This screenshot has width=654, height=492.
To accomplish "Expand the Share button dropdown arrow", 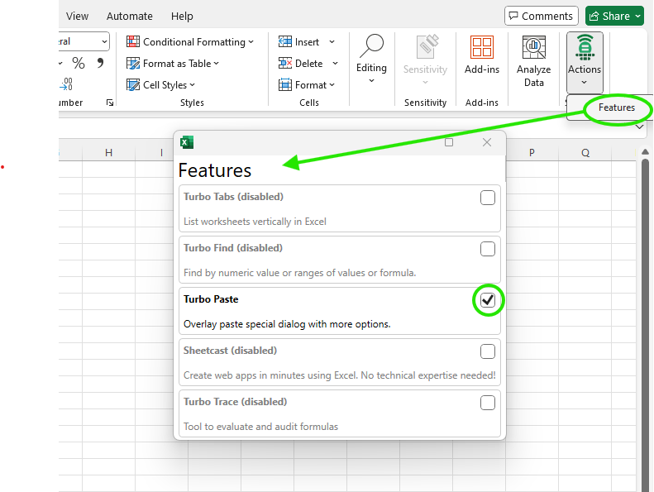I will click(x=637, y=16).
